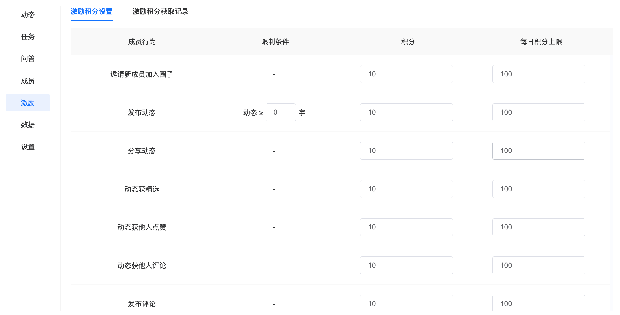This screenshot has height=315, width=620.
Task: Click the 动态获精选 row label
Action: pyautogui.click(x=142, y=189)
